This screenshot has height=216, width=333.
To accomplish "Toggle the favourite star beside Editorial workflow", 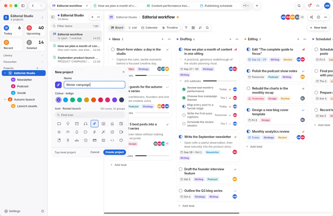I will tap(178, 17).
